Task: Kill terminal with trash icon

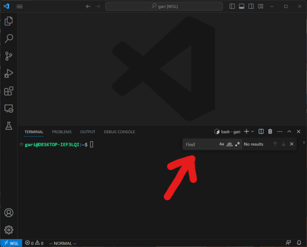Action: (x=270, y=131)
